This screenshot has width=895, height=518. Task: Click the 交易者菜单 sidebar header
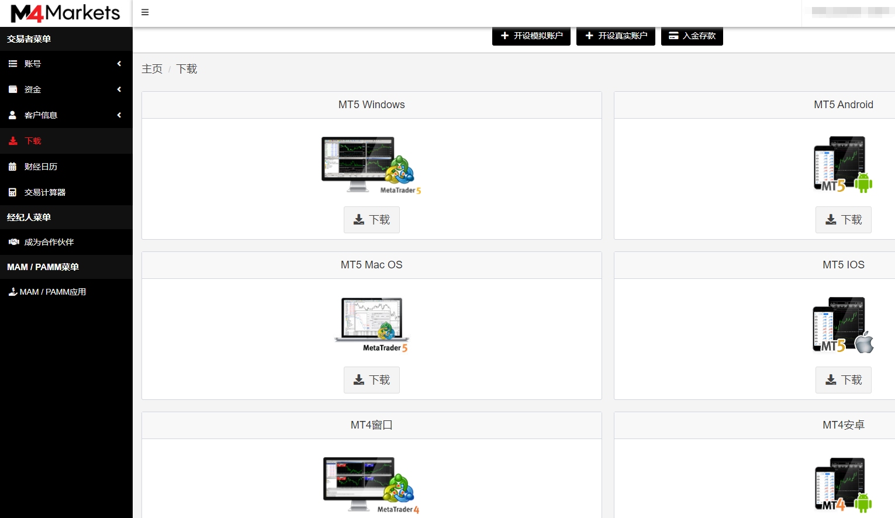click(29, 39)
